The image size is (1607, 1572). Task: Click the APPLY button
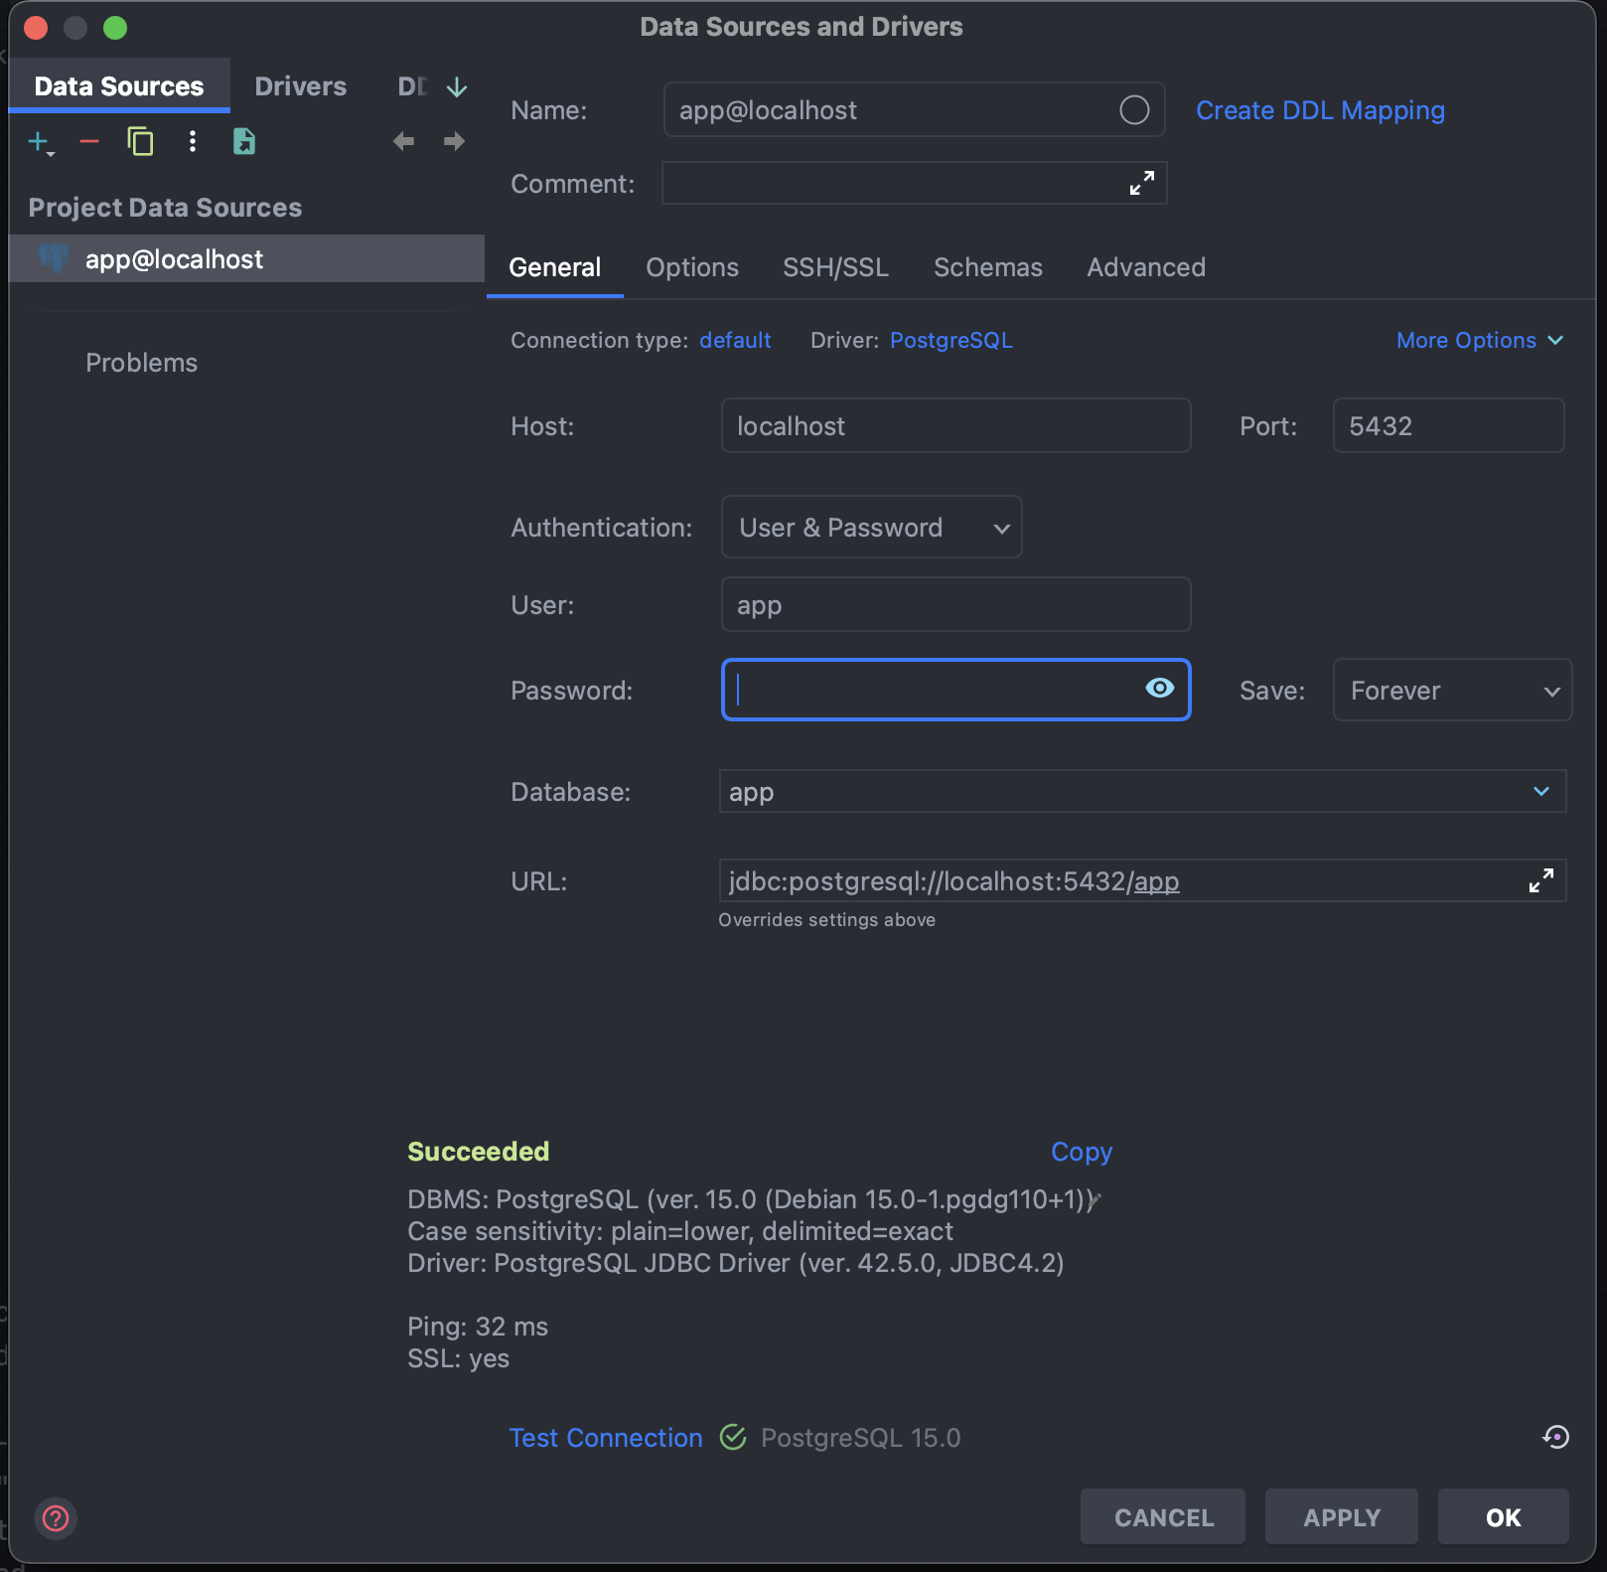pyautogui.click(x=1342, y=1516)
